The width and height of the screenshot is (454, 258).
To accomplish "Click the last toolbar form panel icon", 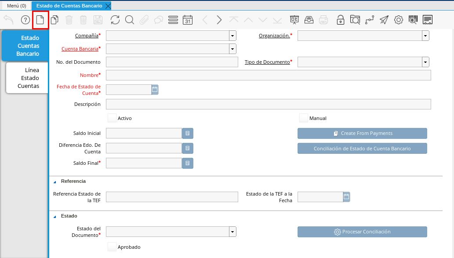I will [428, 20].
